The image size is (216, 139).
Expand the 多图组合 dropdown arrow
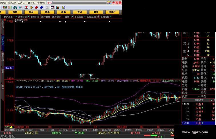[85, 17]
